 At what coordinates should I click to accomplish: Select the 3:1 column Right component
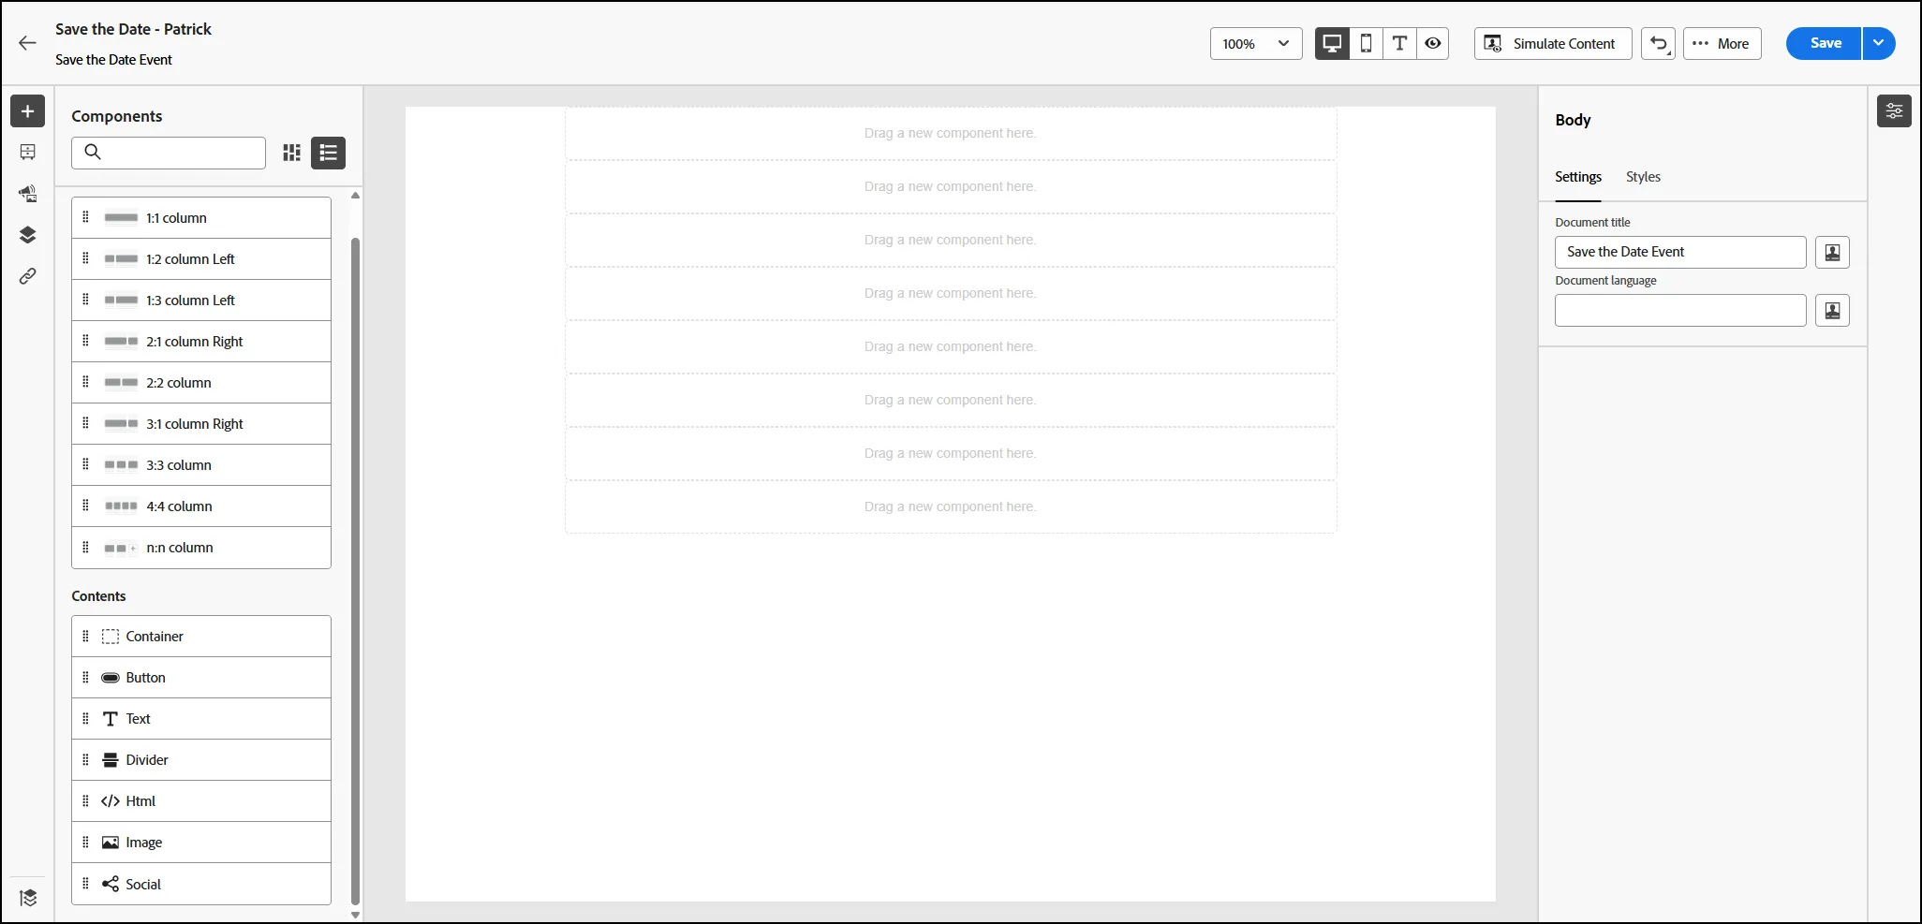click(x=201, y=424)
